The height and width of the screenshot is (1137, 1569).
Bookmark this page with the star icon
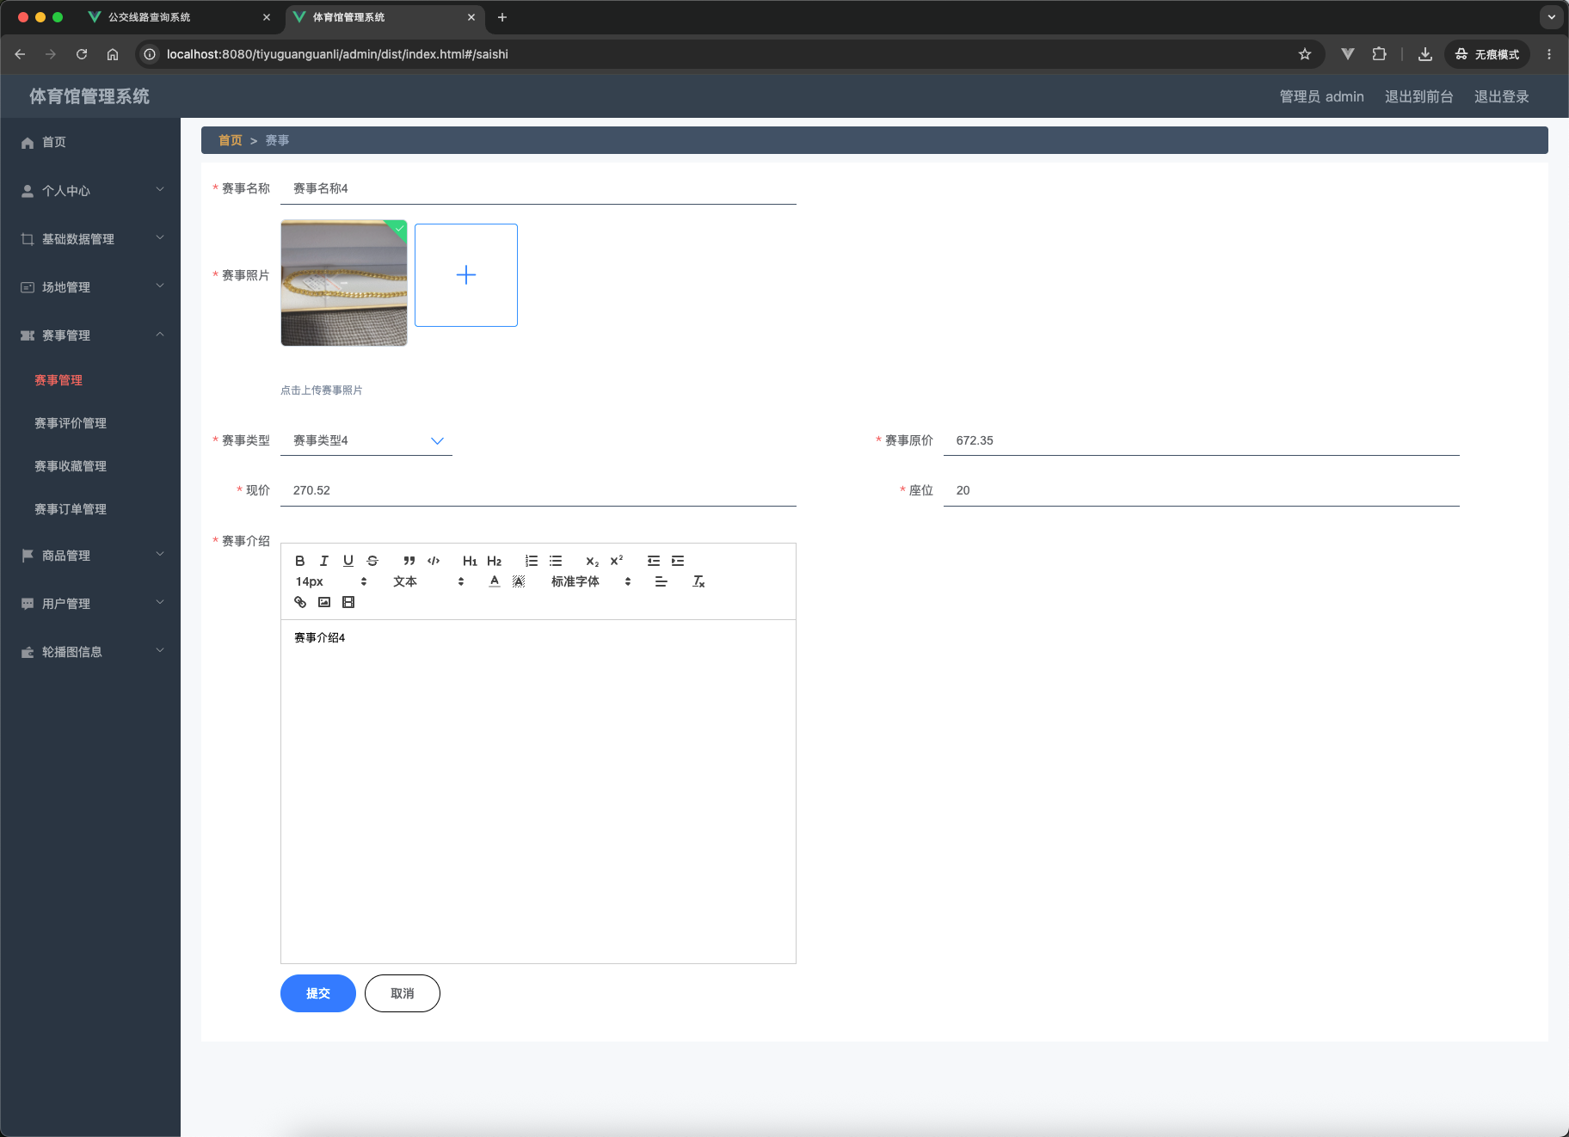(x=1305, y=54)
